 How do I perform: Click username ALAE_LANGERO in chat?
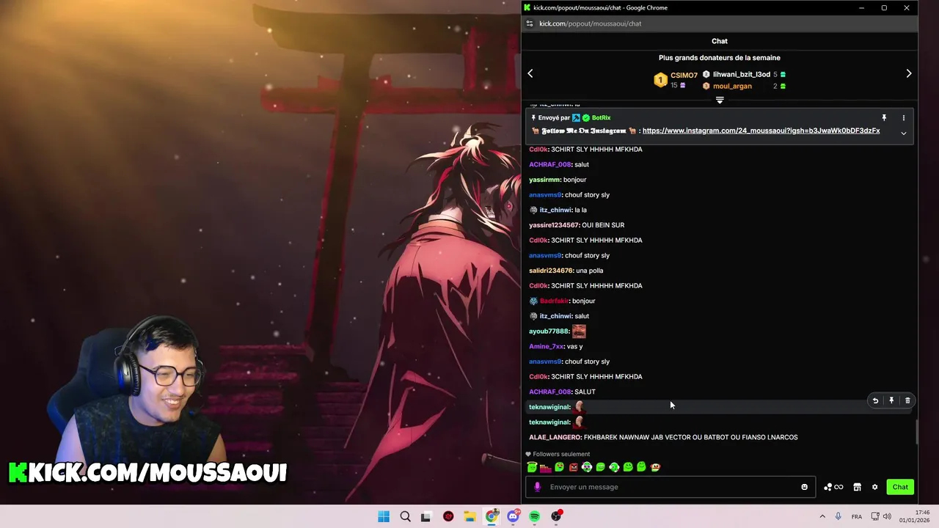(555, 437)
